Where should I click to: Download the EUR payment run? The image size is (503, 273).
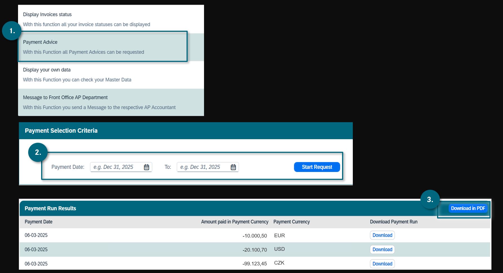pos(382,235)
